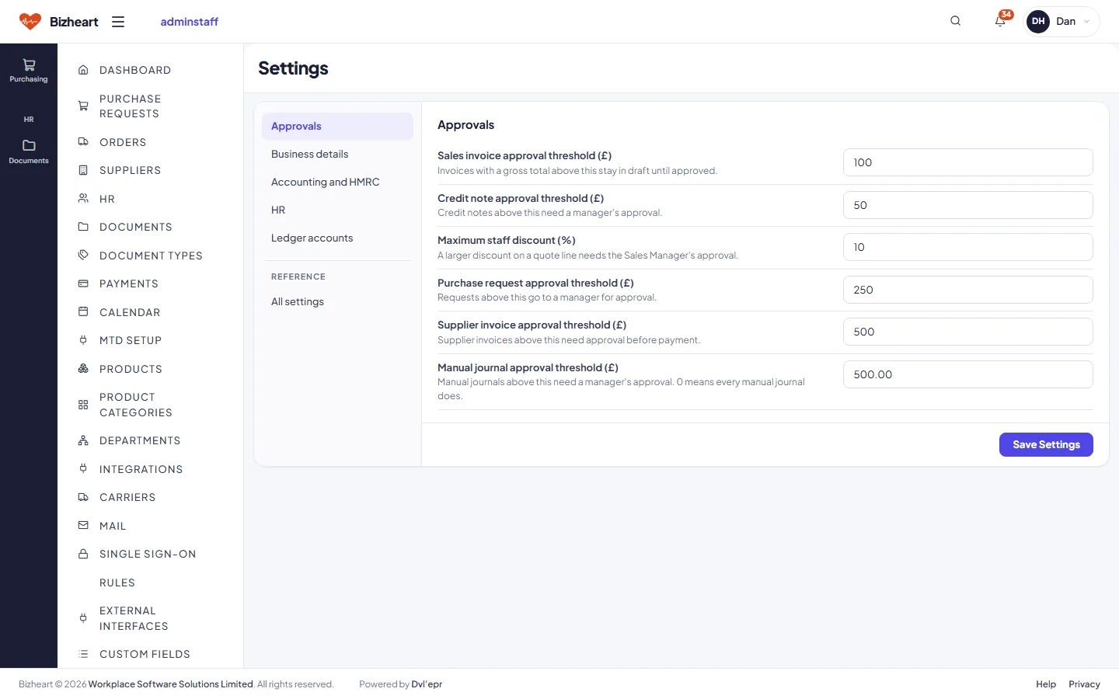This screenshot has width=1119, height=699.
Task: Open the Business details settings tab
Action: (337, 154)
